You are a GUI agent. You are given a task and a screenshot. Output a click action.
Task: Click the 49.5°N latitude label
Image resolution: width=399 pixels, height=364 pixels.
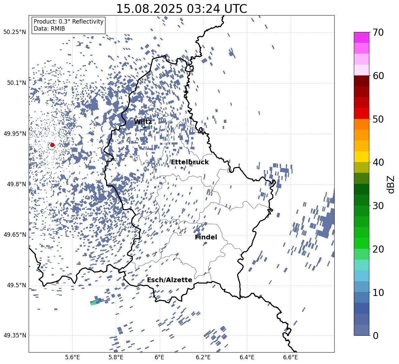[17, 285]
